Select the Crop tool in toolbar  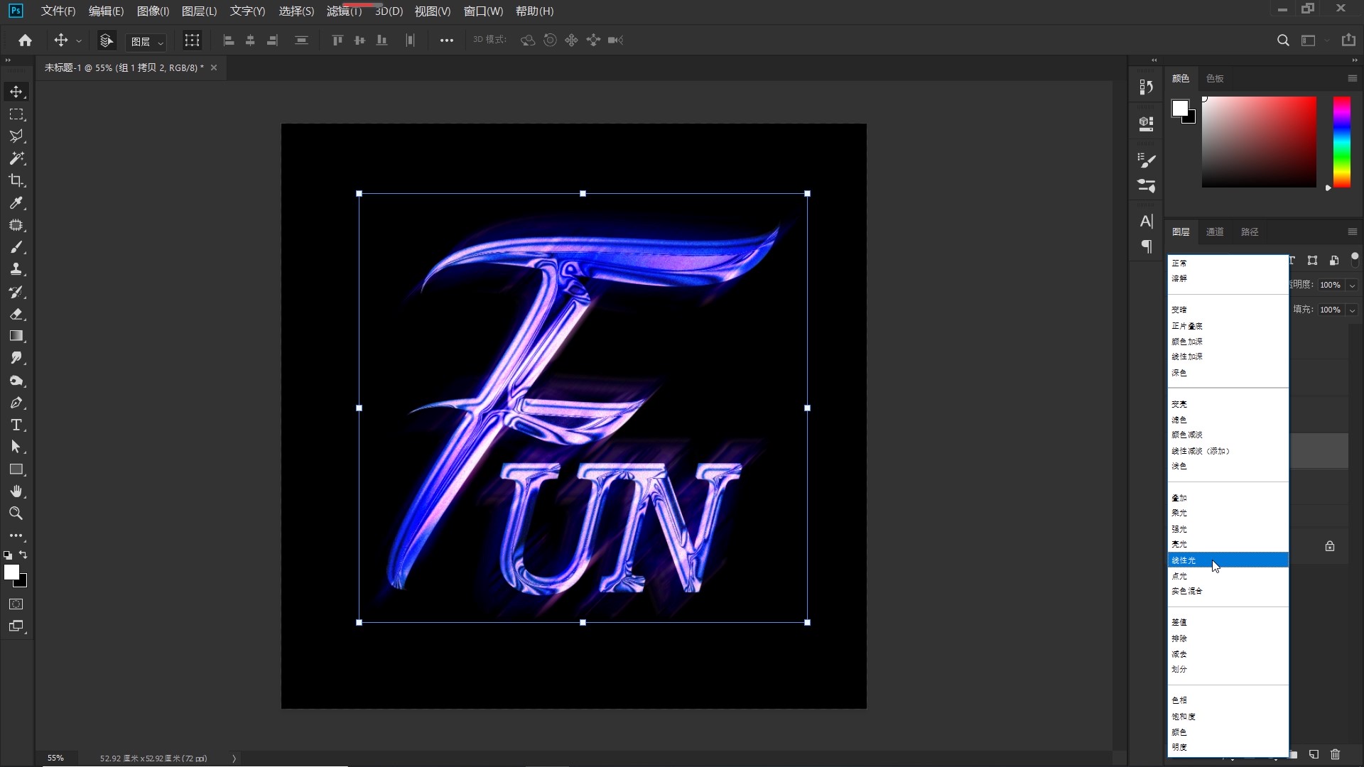(16, 180)
